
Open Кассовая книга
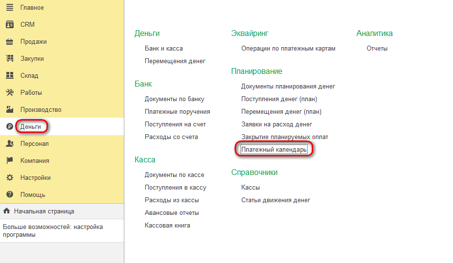pyautogui.click(x=168, y=226)
